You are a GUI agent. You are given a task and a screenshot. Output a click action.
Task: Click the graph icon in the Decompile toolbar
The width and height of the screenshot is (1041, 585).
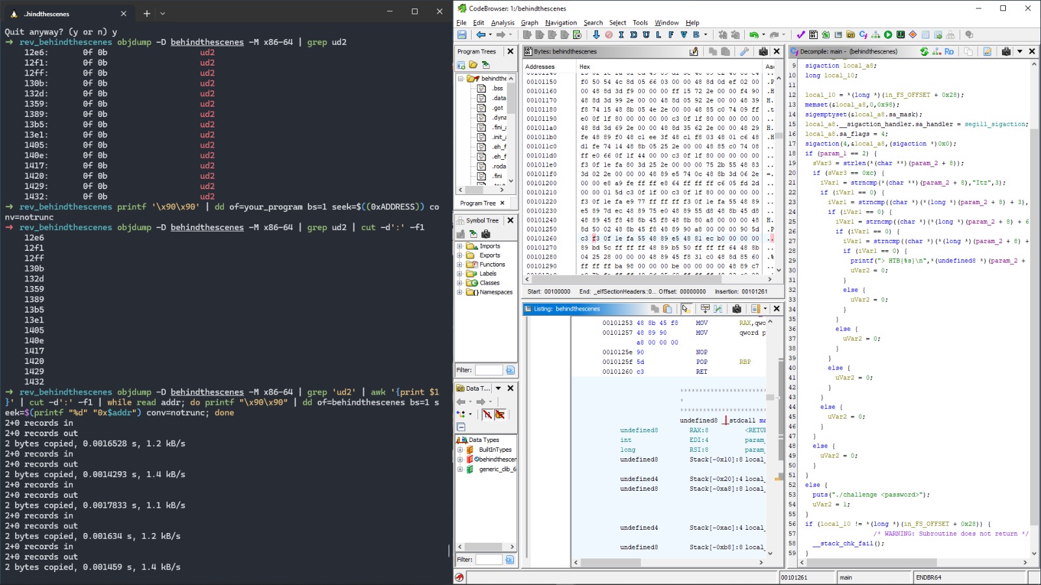click(936, 51)
